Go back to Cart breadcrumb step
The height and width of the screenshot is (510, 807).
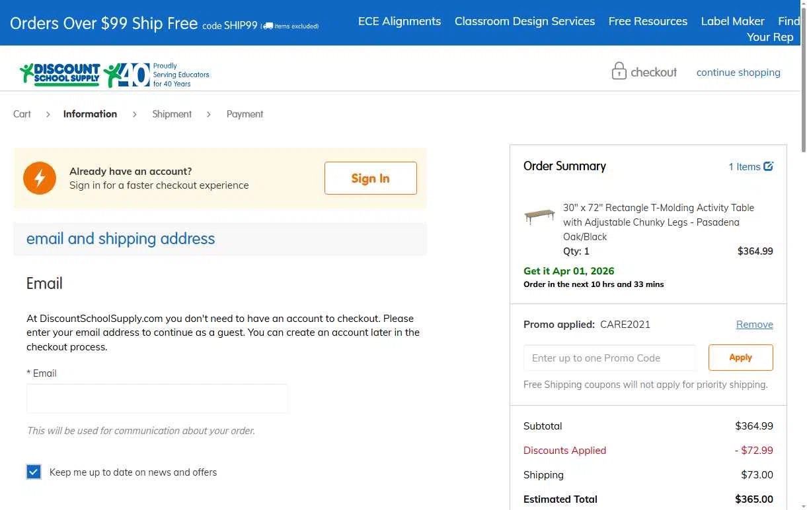(22, 114)
